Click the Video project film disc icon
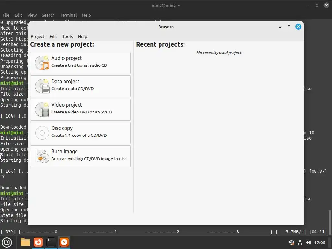The image size is (332, 249). 42,110
